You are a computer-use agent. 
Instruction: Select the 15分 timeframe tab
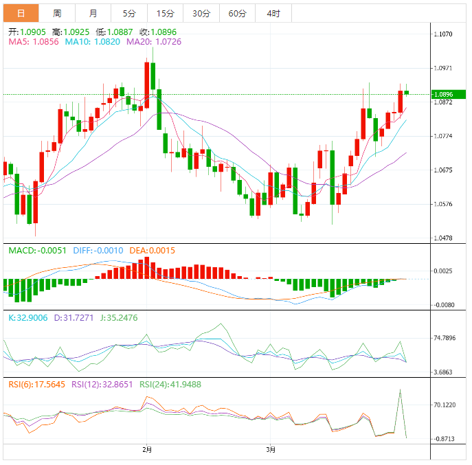point(165,13)
